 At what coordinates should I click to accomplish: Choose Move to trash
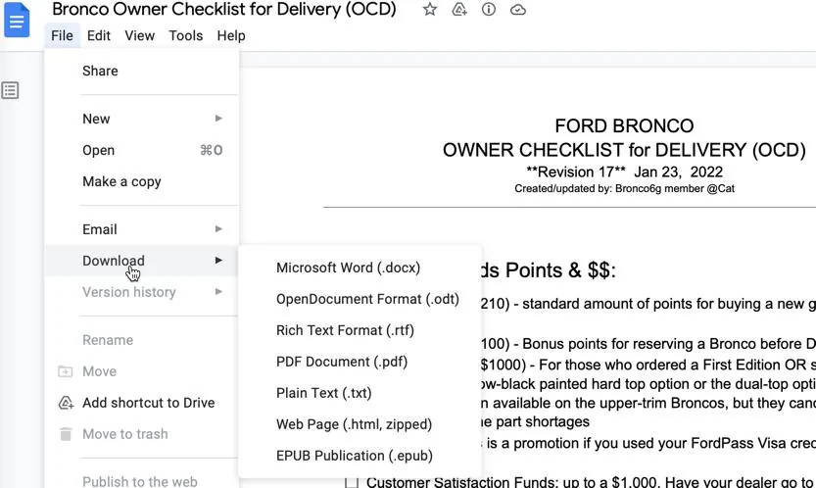click(x=141, y=434)
